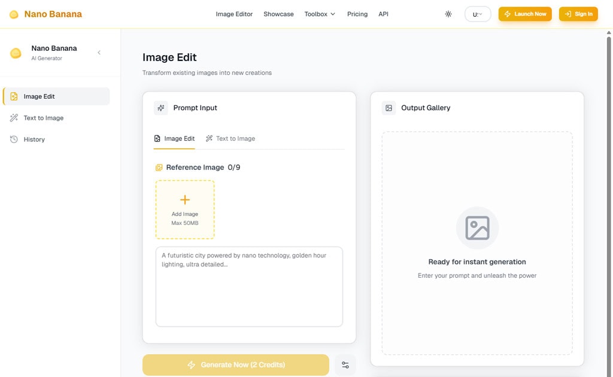613x377 pixels.
Task: Click the Output Gallery image icon
Action: [x=389, y=108]
